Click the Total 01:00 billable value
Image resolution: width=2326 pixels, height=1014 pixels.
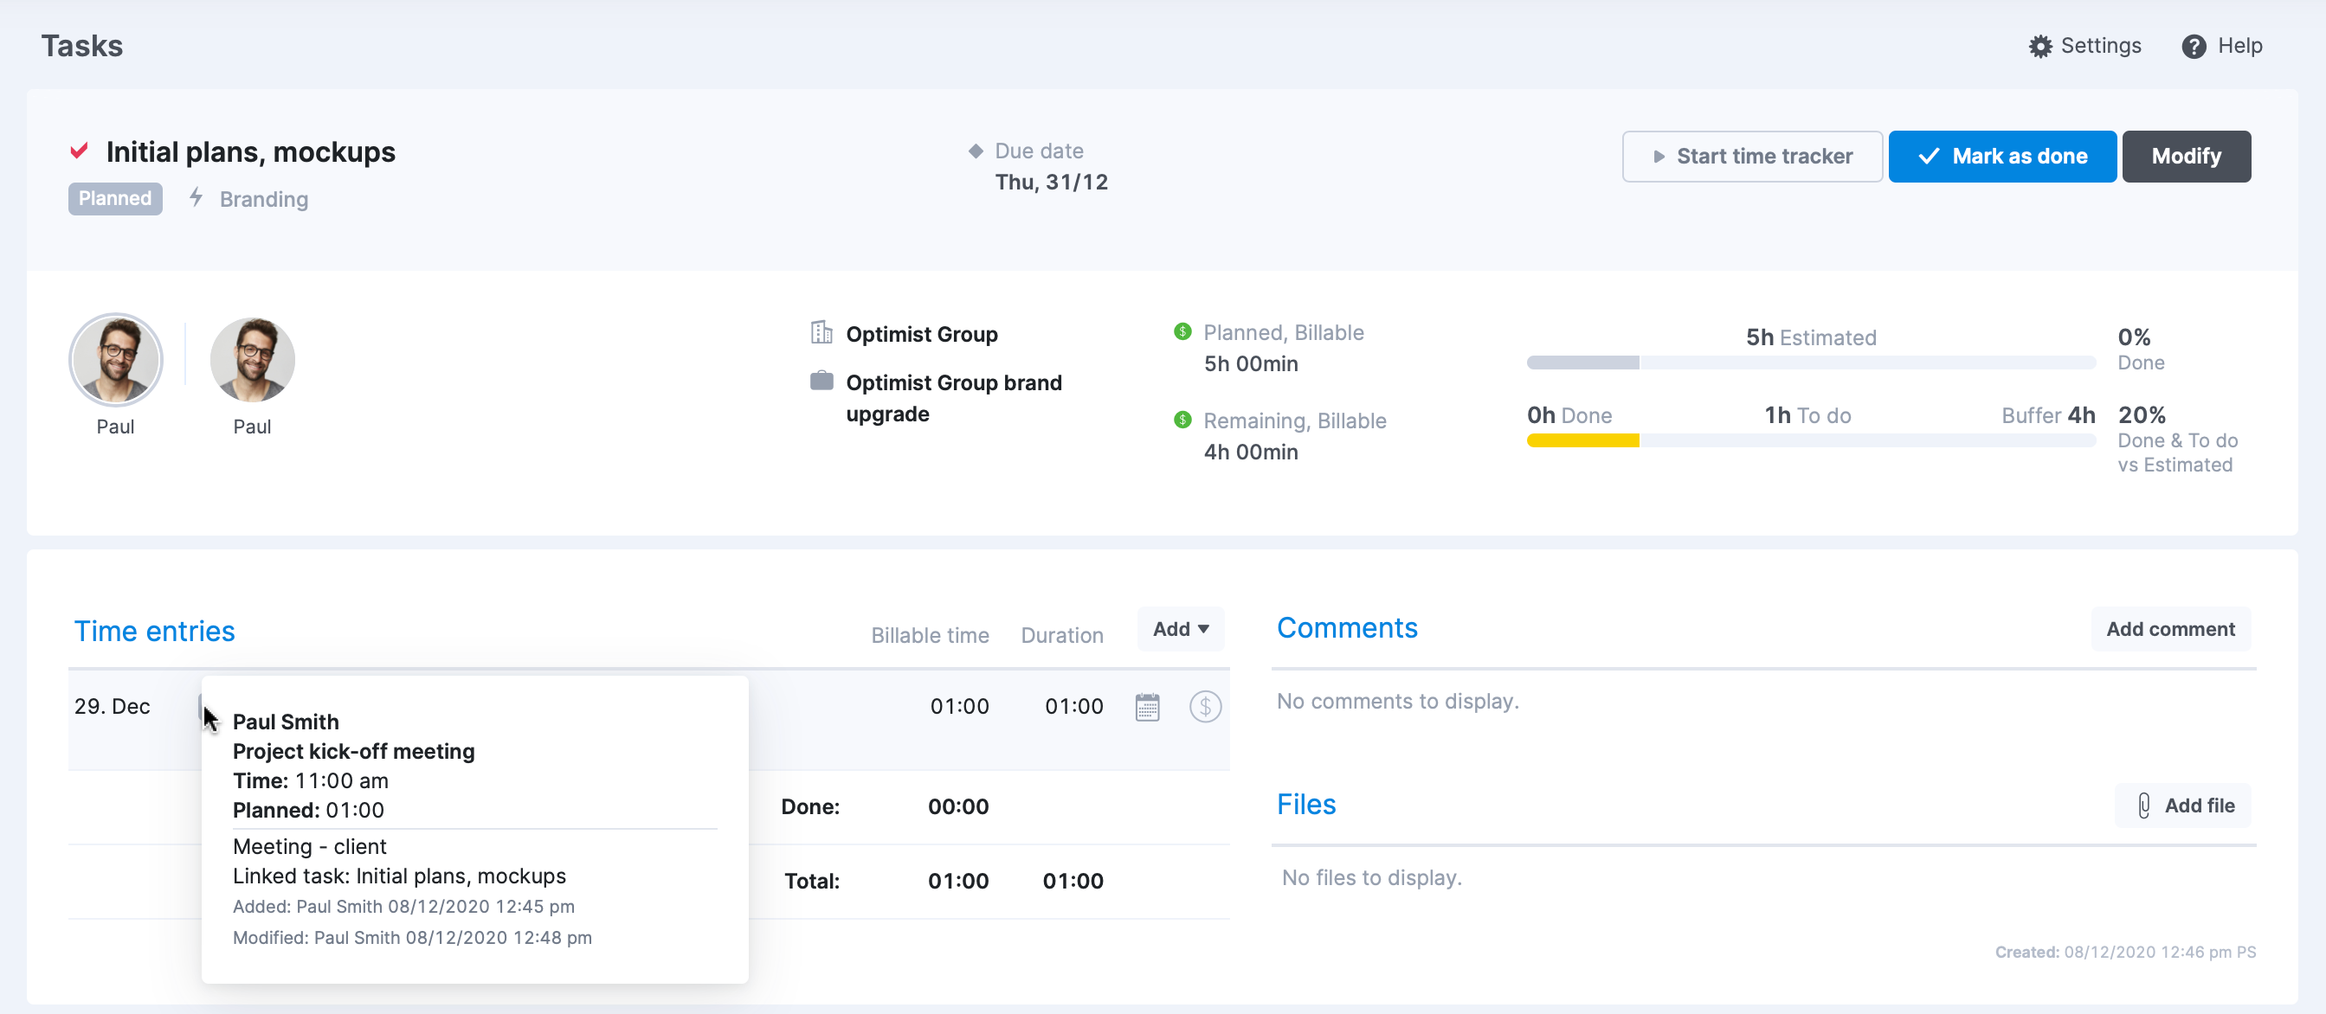(x=958, y=881)
